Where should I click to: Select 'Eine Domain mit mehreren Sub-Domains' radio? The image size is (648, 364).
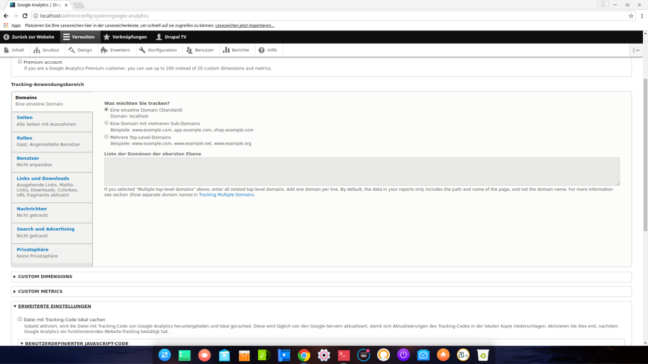[x=106, y=123]
